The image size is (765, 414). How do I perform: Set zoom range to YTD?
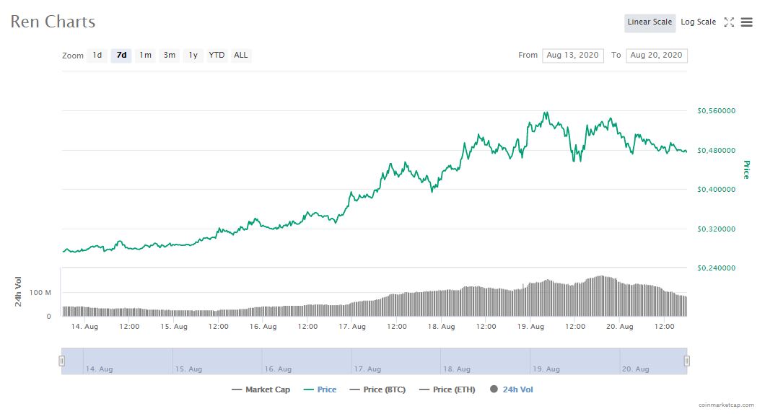[217, 55]
